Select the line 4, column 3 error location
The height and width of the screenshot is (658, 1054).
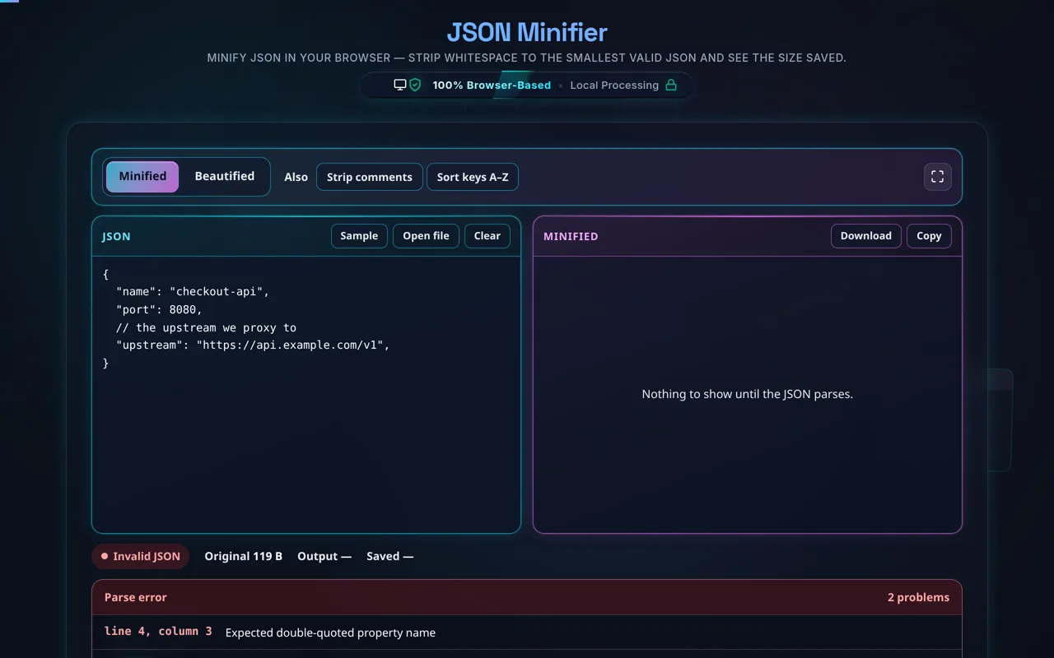158,632
